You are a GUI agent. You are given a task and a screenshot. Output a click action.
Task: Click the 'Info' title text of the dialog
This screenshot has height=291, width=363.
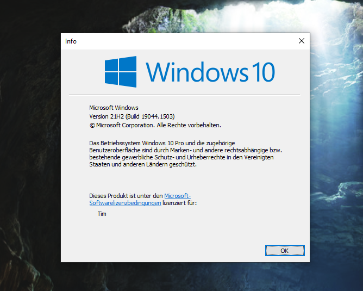pos(71,41)
